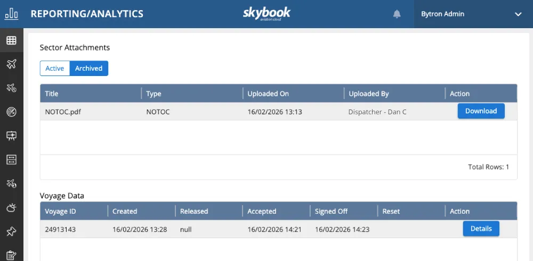Download the NOTOC.pdf attachment
The image size is (533, 261).
click(481, 111)
